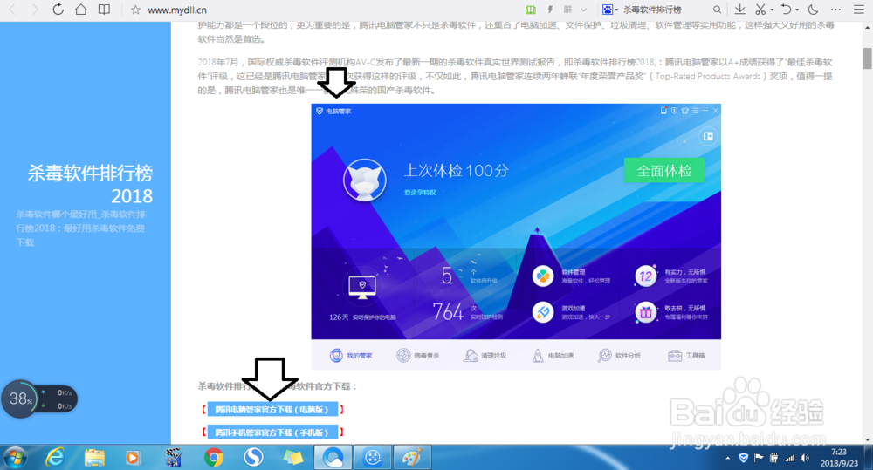The height and width of the screenshot is (470, 873).
Task: Launch Google Chrome from the taskbar
Action: point(214,458)
